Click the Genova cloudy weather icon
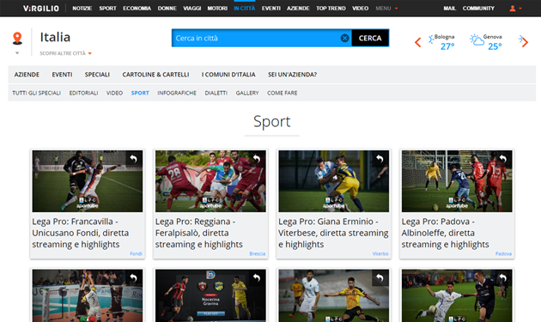Image resolution: width=541 pixels, height=322 pixels. [477, 40]
